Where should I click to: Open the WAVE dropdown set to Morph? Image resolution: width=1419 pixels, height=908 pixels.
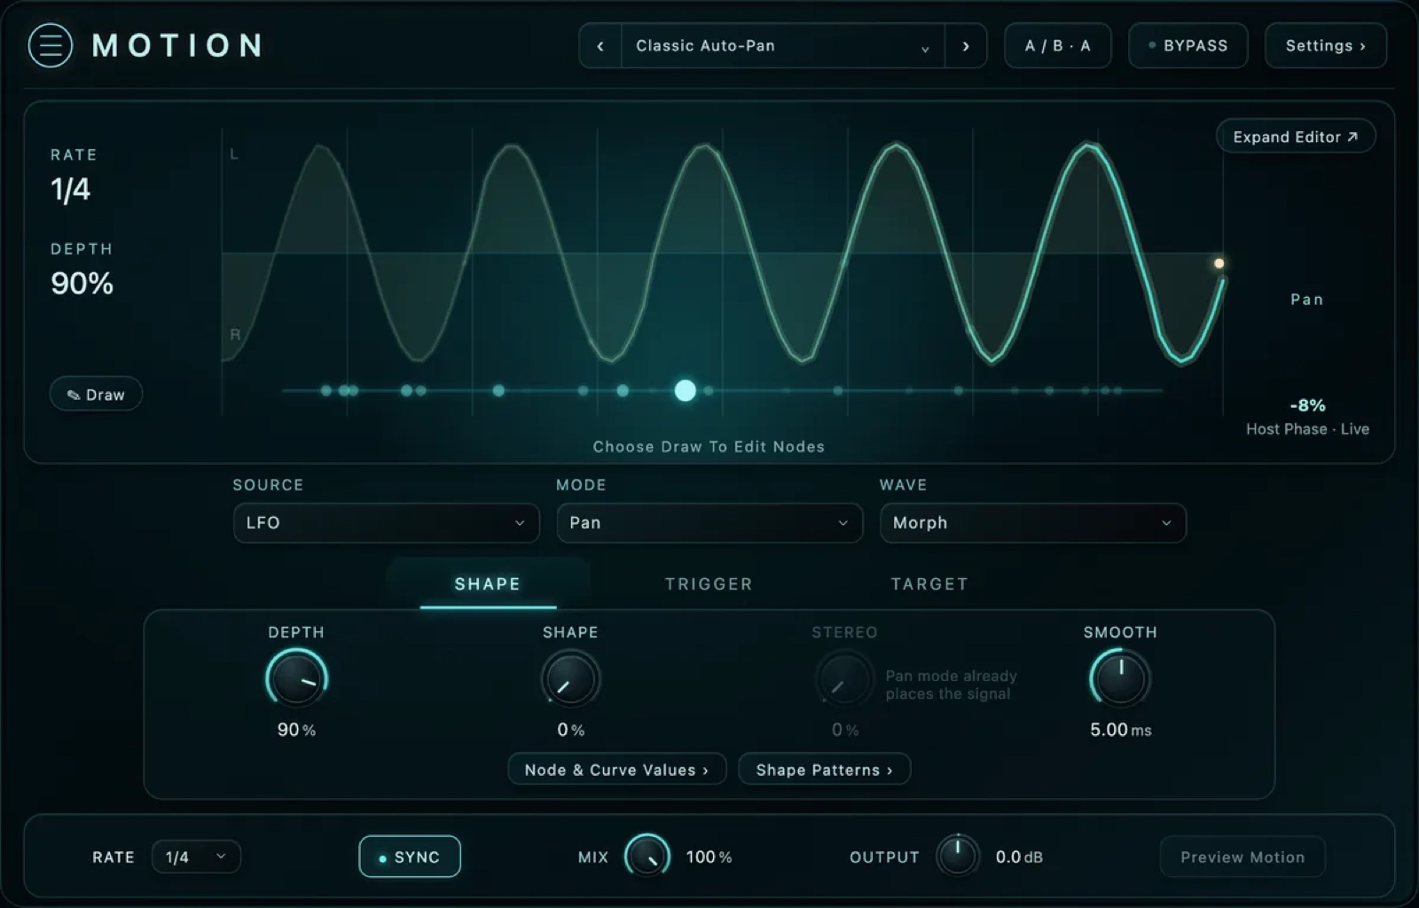pyautogui.click(x=1032, y=523)
